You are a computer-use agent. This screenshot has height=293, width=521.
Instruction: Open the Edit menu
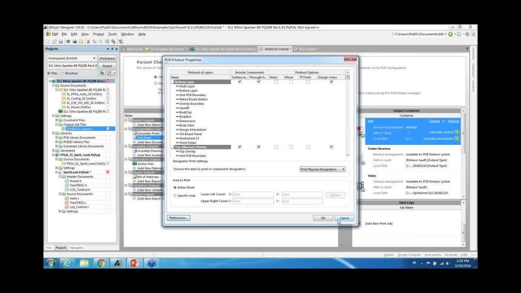tap(74, 34)
